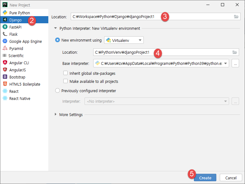Select New environment using radio button
This screenshot has width=245, height=184.
point(57,40)
